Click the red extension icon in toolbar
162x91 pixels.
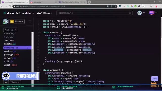pyautogui.click(x=156, y=6)
